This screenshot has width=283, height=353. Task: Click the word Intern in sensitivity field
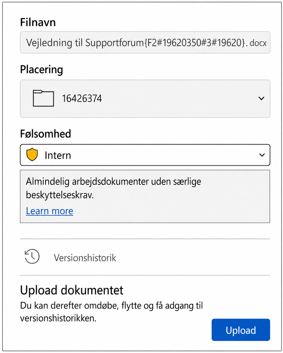point(58,155)
